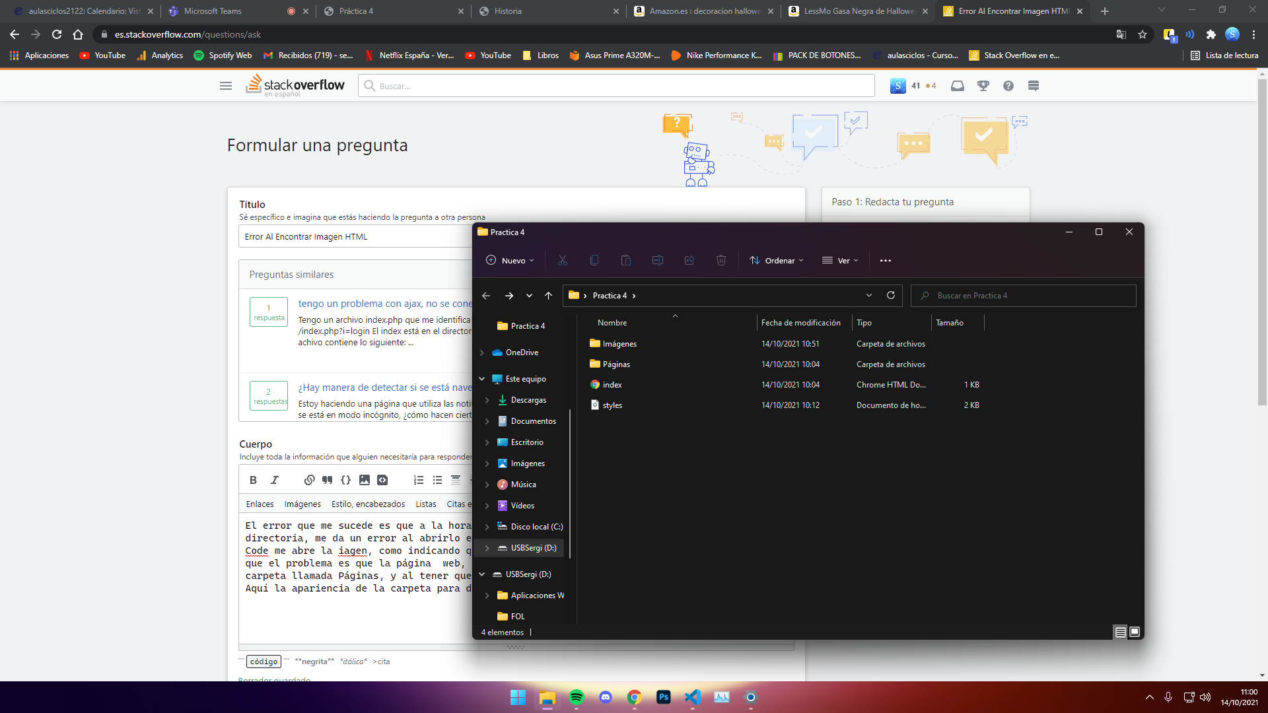Open the Windows Start menu

click(x=518, y=697)
